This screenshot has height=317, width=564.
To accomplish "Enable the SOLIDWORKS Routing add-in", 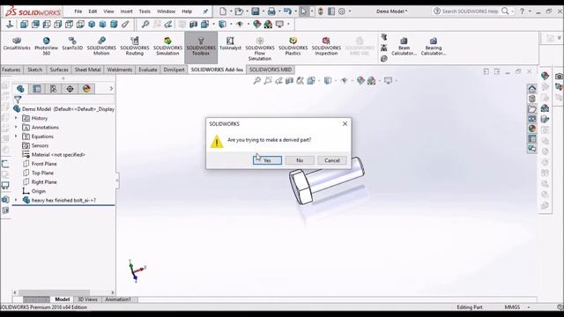I will point(135,47).
